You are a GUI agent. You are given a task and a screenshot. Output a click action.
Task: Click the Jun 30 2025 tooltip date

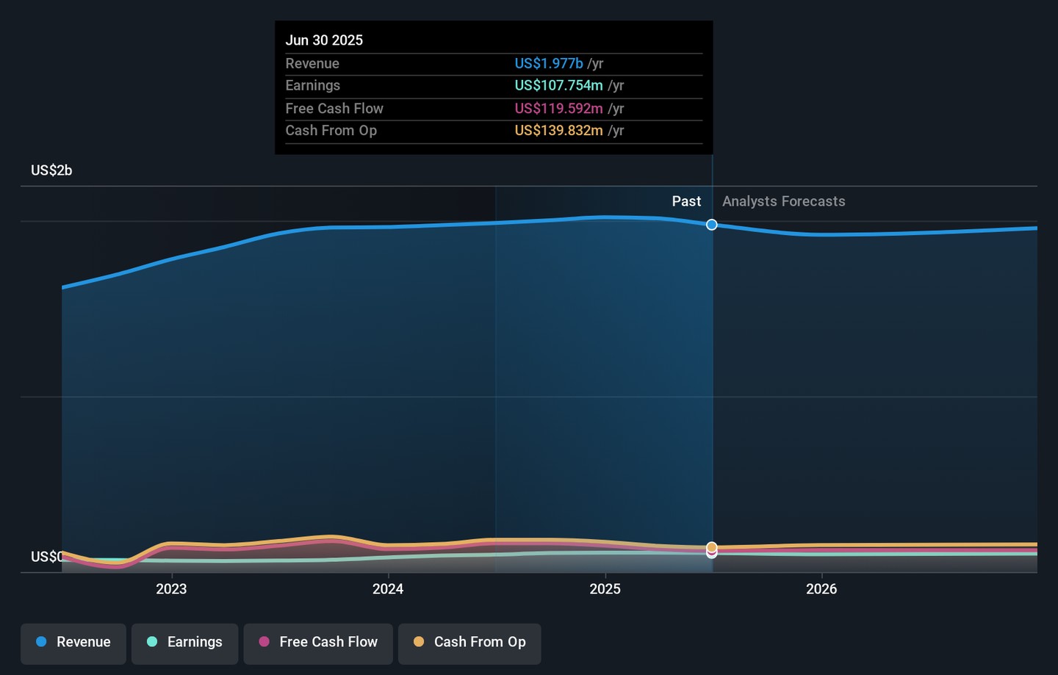324,40
